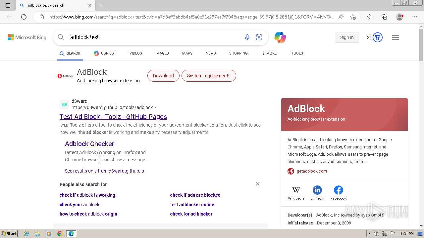Open the TOOLS option
Screen dimensions: 424x238
(297, 53)
